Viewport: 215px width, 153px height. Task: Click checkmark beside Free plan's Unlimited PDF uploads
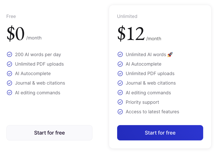[x=9, y=64]
